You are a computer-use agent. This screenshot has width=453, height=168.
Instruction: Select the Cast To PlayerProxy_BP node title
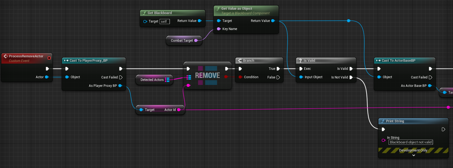[89, 61]
